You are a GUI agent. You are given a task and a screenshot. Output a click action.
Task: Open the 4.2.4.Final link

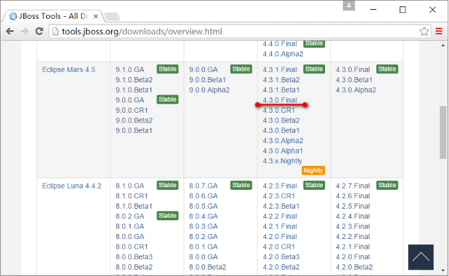[x=353, y=216]
